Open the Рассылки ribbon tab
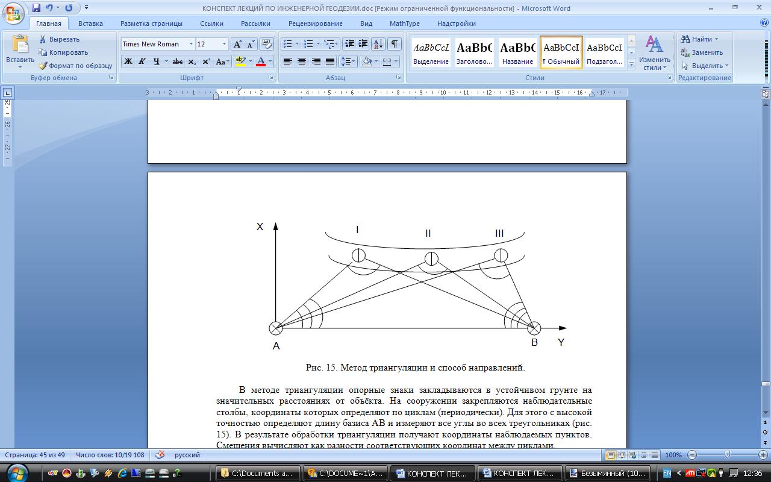Viewport: 771px width, 482px height. coord(255,23)
